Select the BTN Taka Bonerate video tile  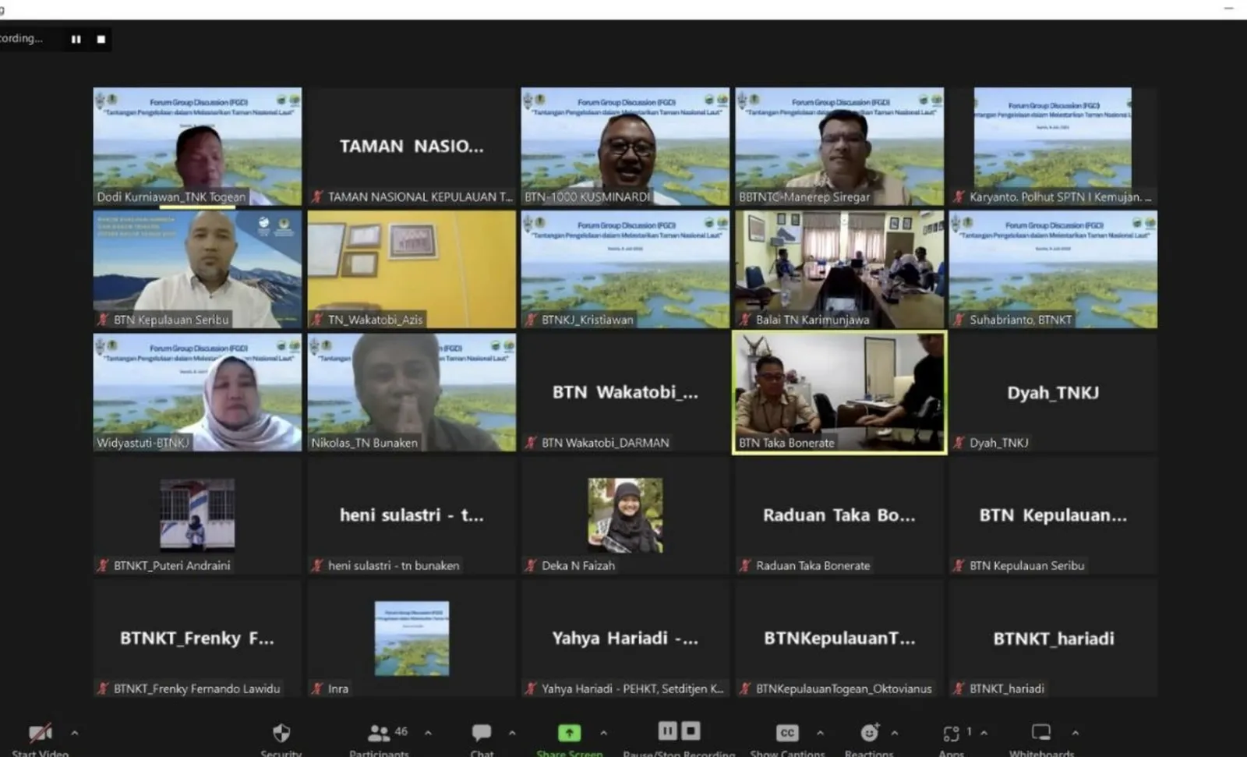(x=839, y=392)
